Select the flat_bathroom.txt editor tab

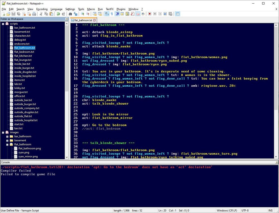pyautogui.click(x=83, y=20)
